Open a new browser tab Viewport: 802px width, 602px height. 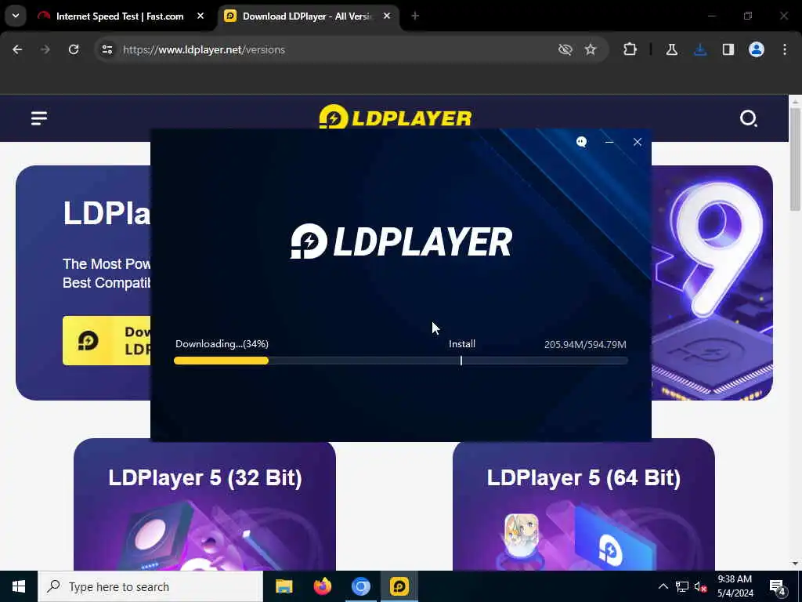415,16
